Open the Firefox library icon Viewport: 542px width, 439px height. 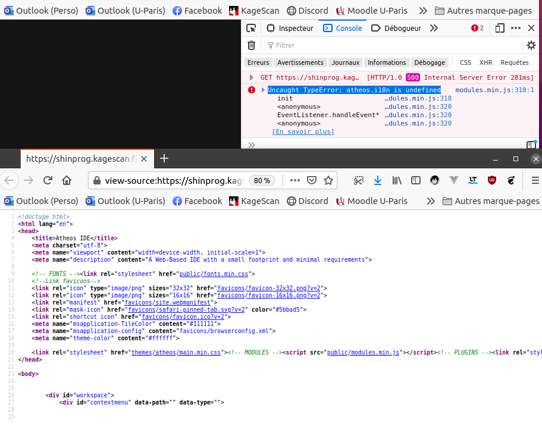pos(397,180)
